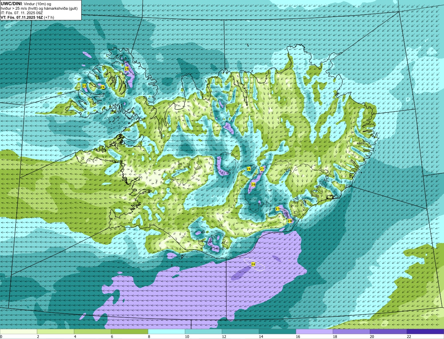Click the legend scale label '18'
444x339 pixels.
[335, 337]
